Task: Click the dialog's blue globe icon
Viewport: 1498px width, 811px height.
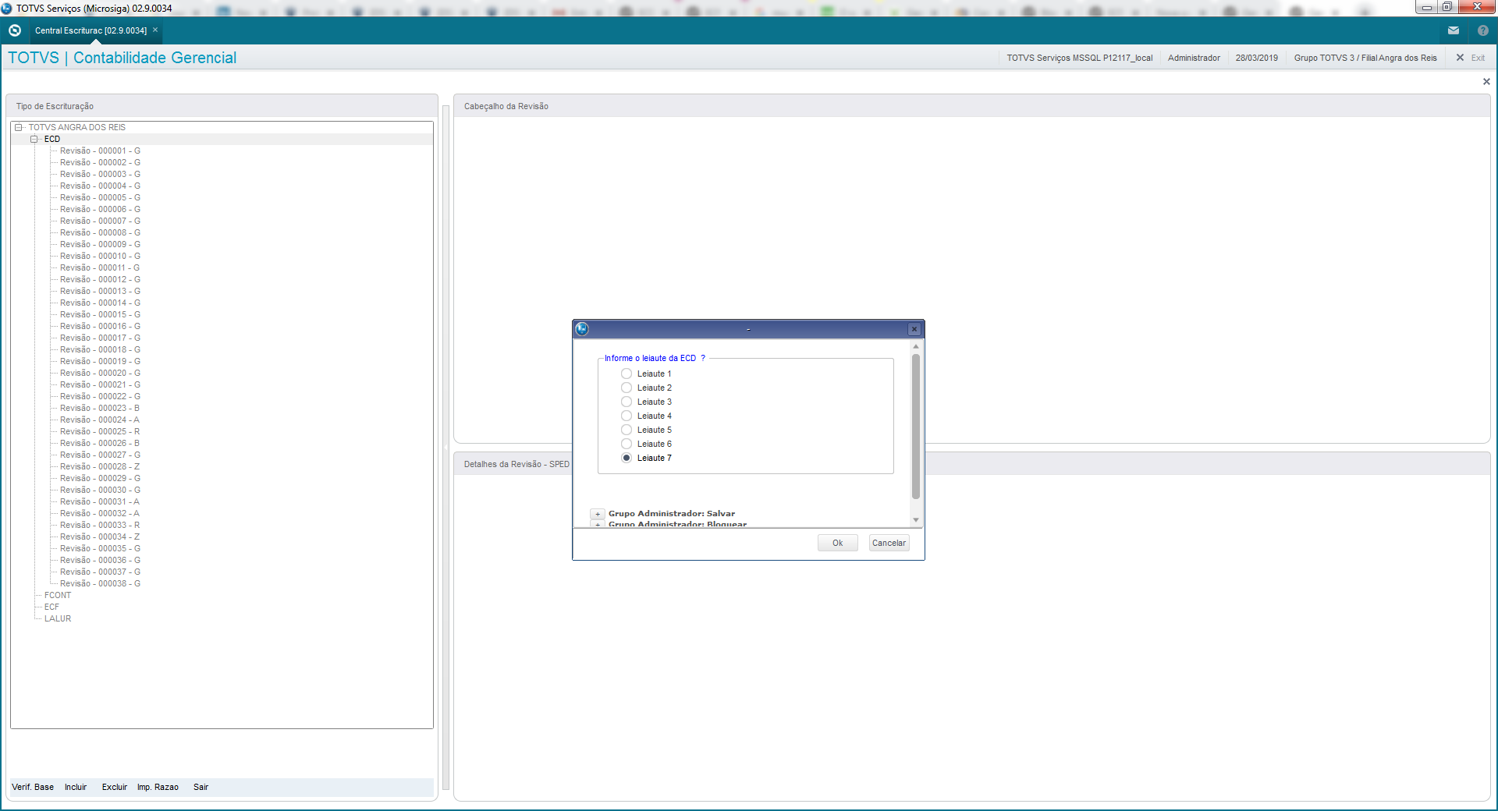Action: click(x=582, y=329)
